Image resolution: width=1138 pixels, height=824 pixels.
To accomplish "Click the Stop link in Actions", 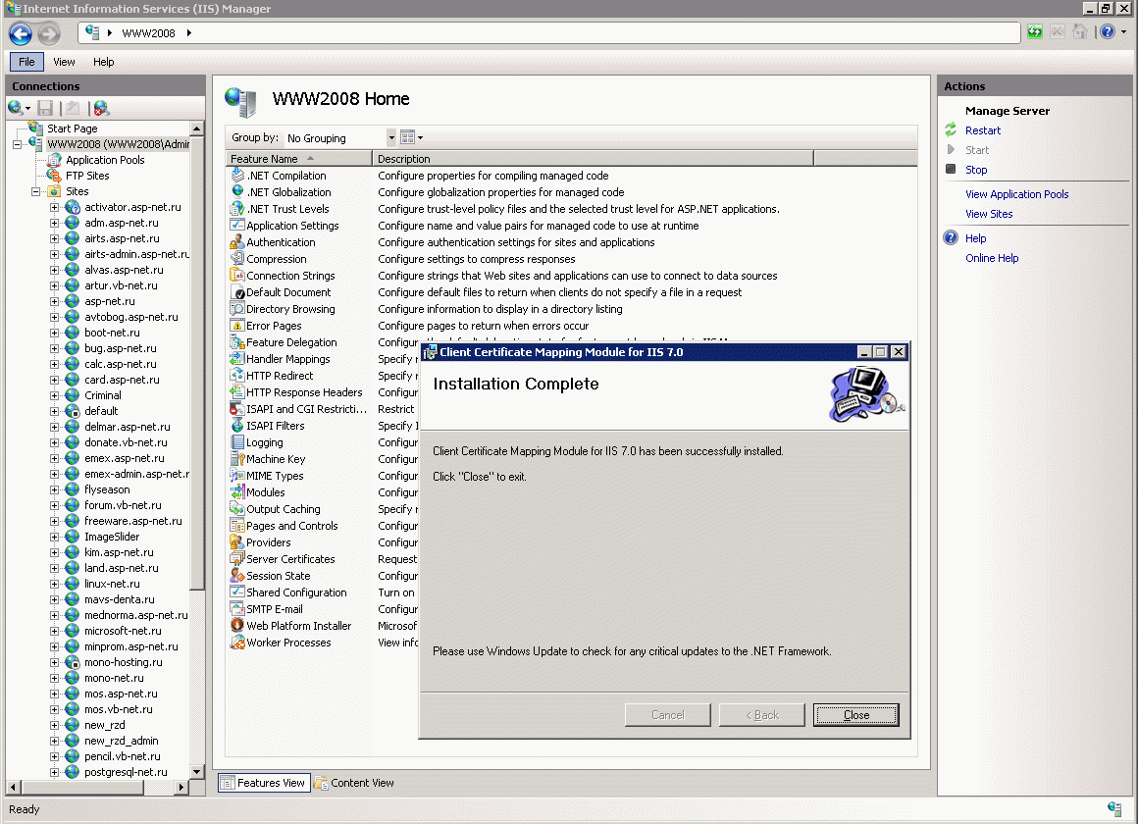I will (x=976, y=170).
